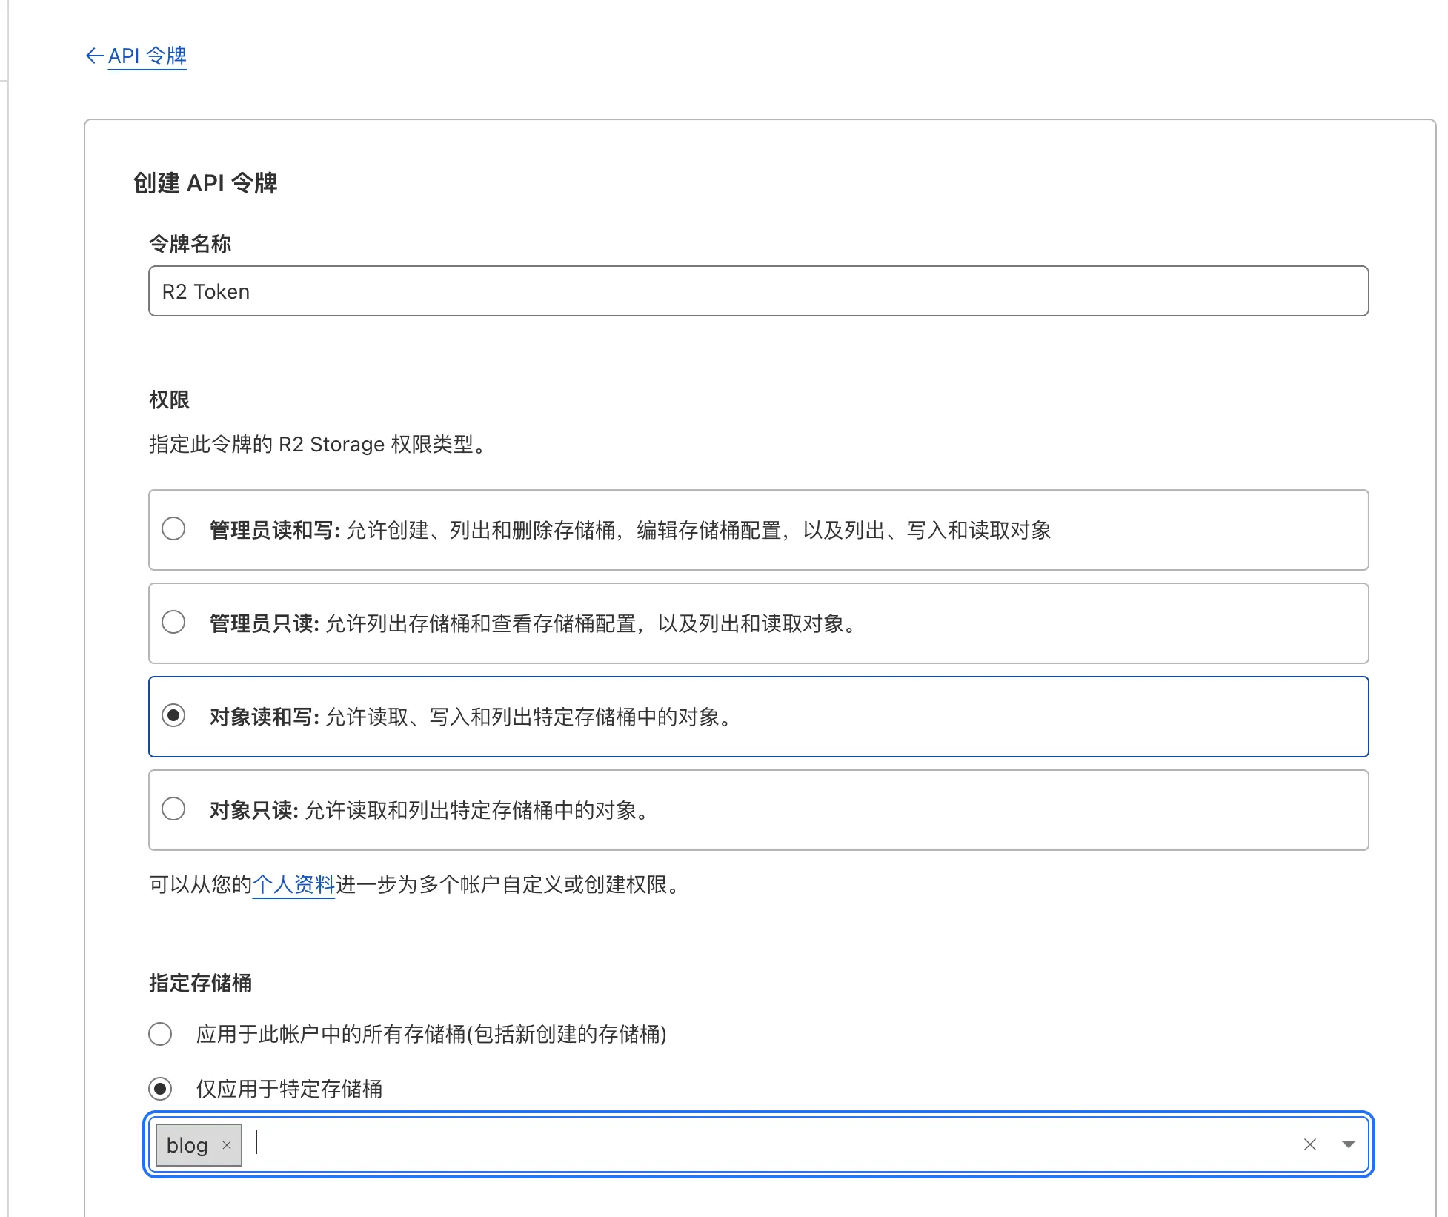1448x1217 pixels.
Task: Open the API 令牌 breadcrumb link
Action: pyautogui.click(x=147, y=56)
